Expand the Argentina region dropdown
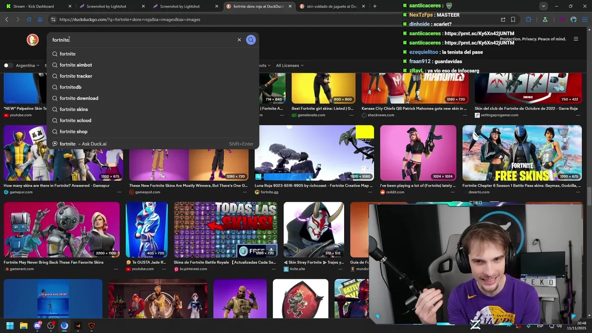 click(x=27, y=65)
